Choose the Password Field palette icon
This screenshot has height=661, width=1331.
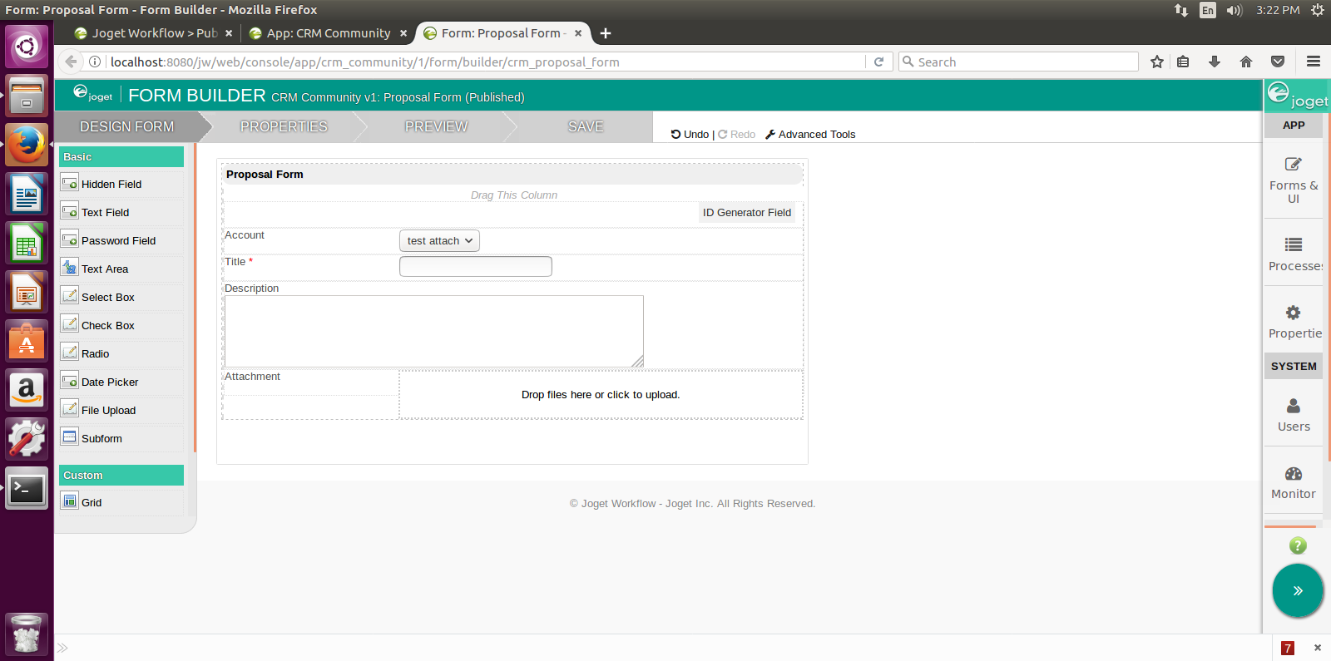tap(70, 240)
